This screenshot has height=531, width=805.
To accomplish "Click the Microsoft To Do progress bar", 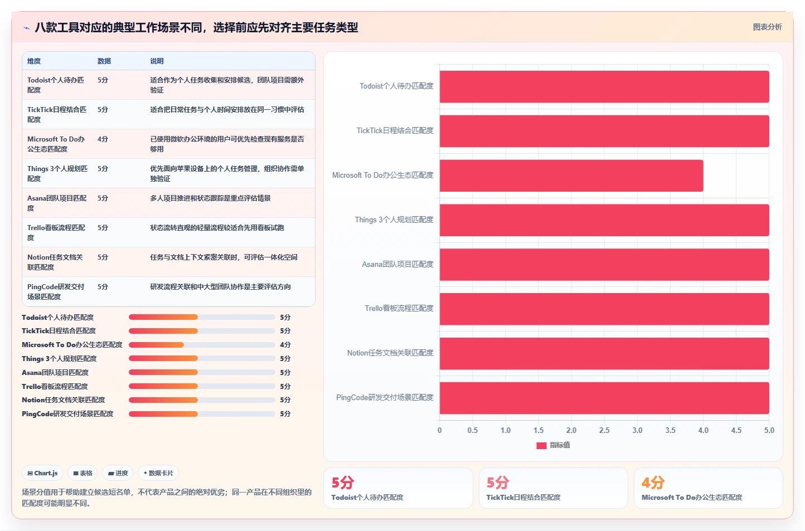I will pos(202,345).
